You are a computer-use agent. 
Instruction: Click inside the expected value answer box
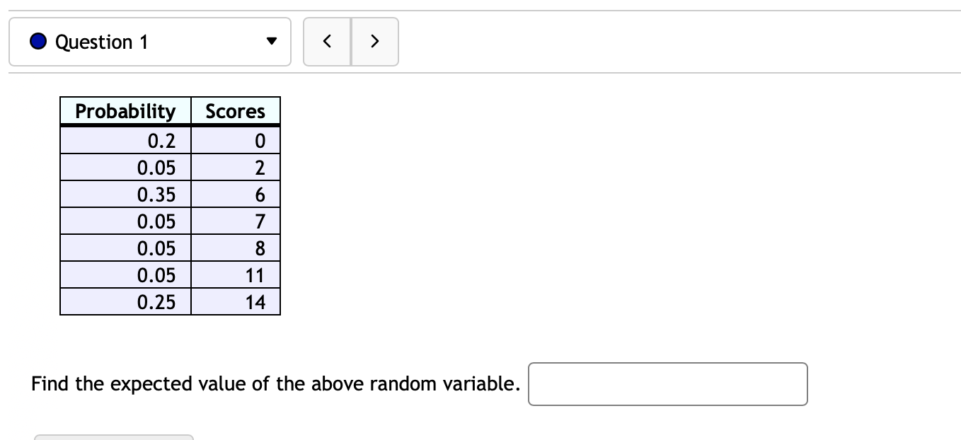[x=667, y=383]
